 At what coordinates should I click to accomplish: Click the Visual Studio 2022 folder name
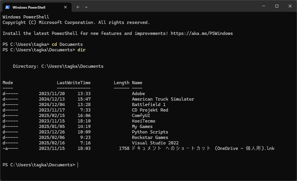tap(155, 143)
